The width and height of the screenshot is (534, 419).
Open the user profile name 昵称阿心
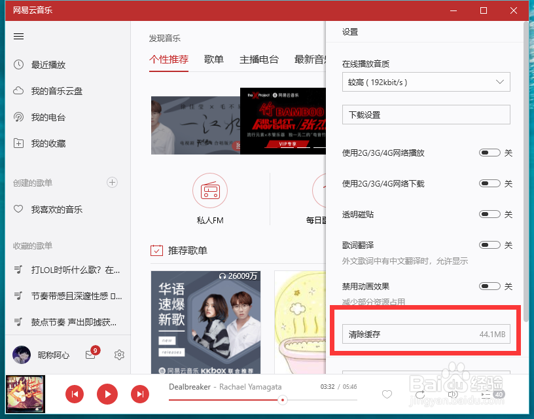pos(54,355)
